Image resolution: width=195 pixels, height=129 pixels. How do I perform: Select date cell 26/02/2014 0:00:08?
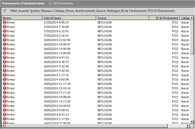coord(56,79)
